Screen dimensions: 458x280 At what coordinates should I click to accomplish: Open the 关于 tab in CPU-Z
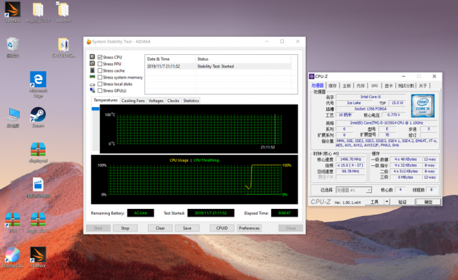[x=423, y=85]
